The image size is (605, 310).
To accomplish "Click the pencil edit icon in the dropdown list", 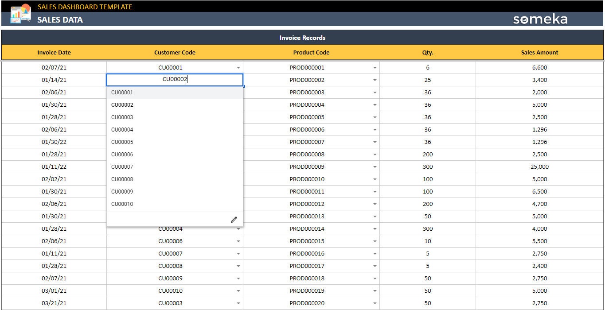I will tap(234, 219).
